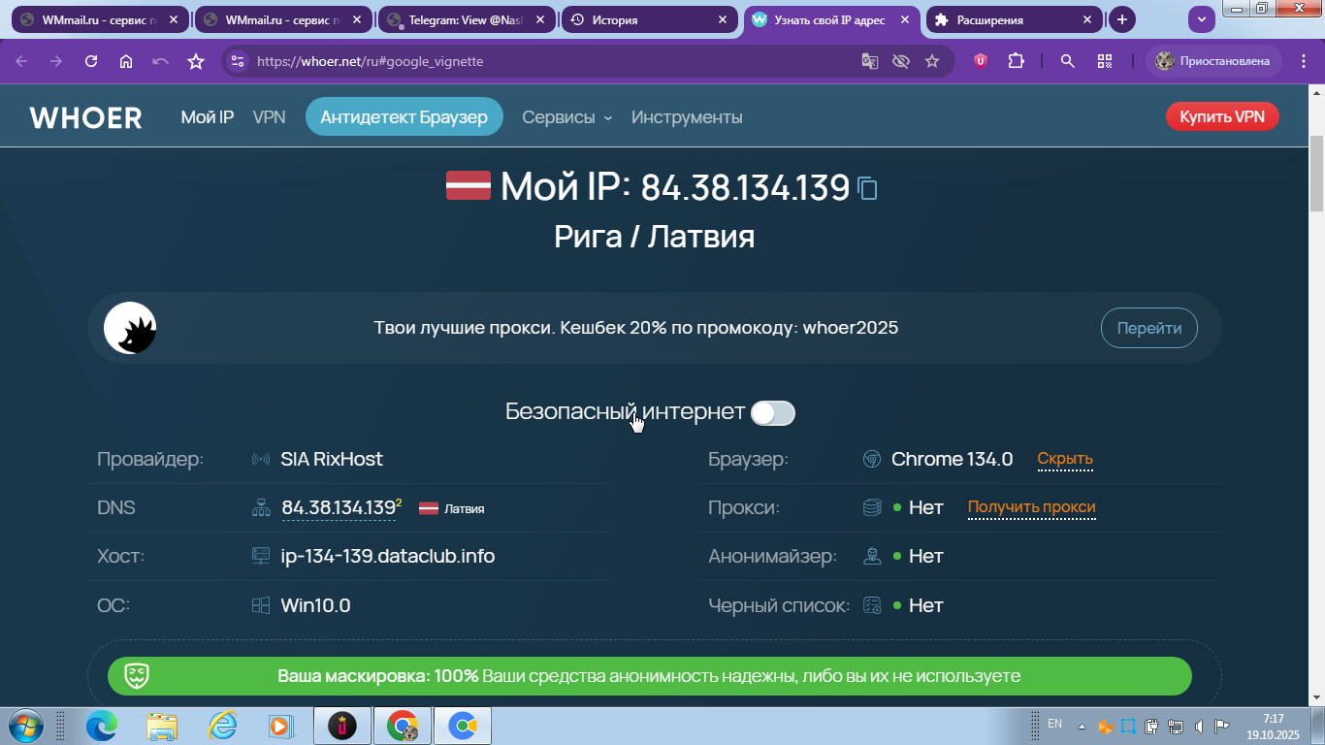Viewport: 1325px width, 745px height.
Task: Click the QR code icon in the toolbar
Action: click(1104, 61)
